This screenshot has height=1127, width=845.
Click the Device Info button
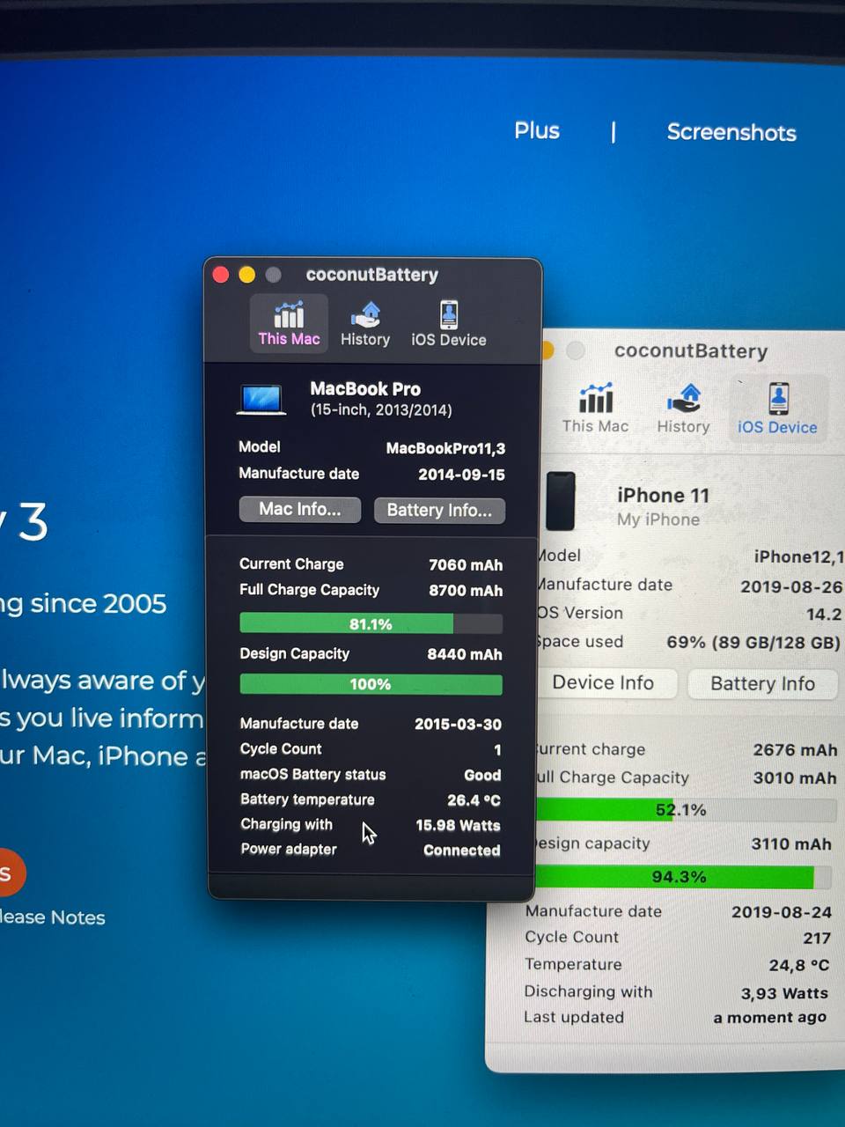click(x=603, y=682)
